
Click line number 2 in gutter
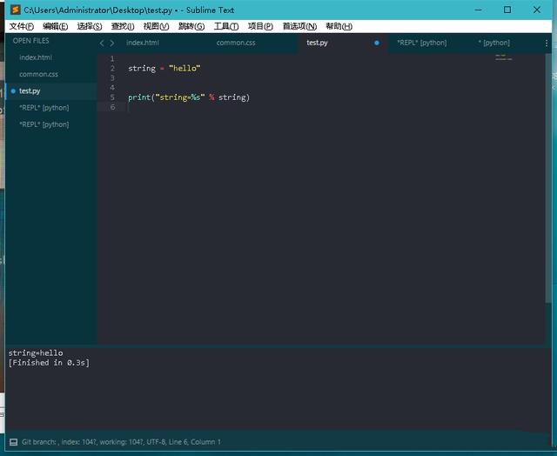point(112,68)
